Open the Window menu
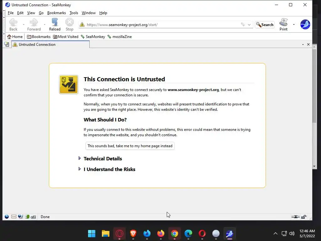The height and width of the screenshot is (241, 321). 89,13
